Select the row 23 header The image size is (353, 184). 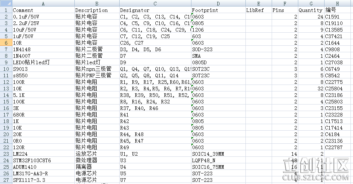(x=6, y=154)
